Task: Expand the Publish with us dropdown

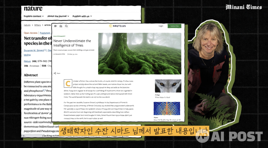Action: click(82, 16)
